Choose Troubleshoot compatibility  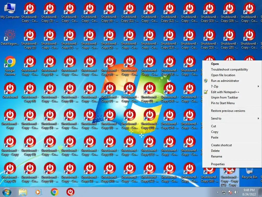click(232, 70)
